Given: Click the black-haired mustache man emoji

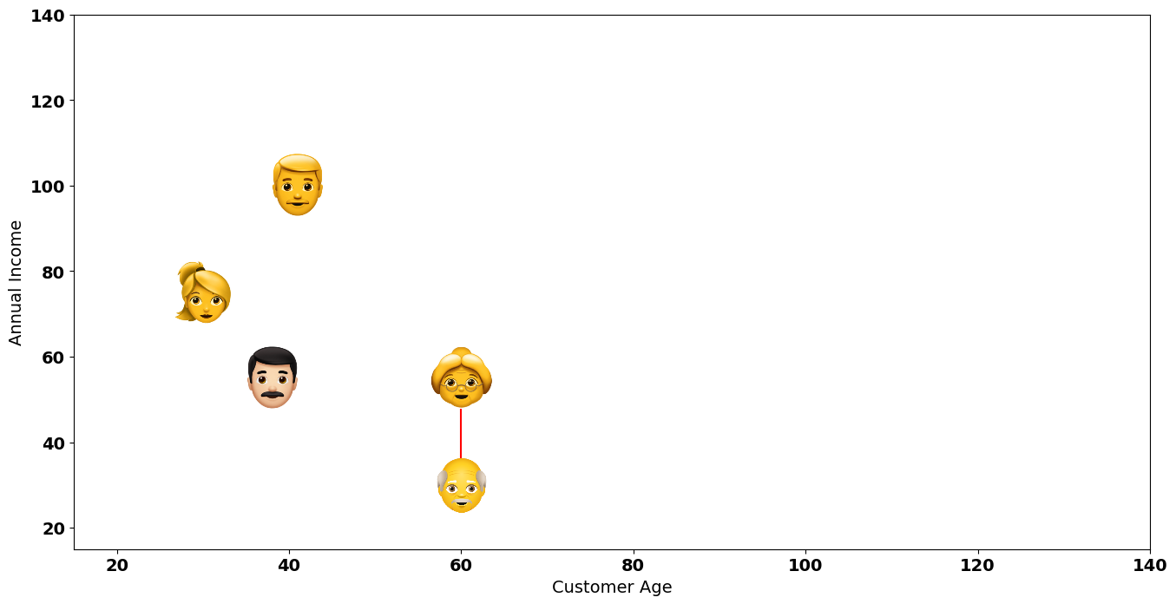Looking at the screenshot, I should click(x=273, y=377).
